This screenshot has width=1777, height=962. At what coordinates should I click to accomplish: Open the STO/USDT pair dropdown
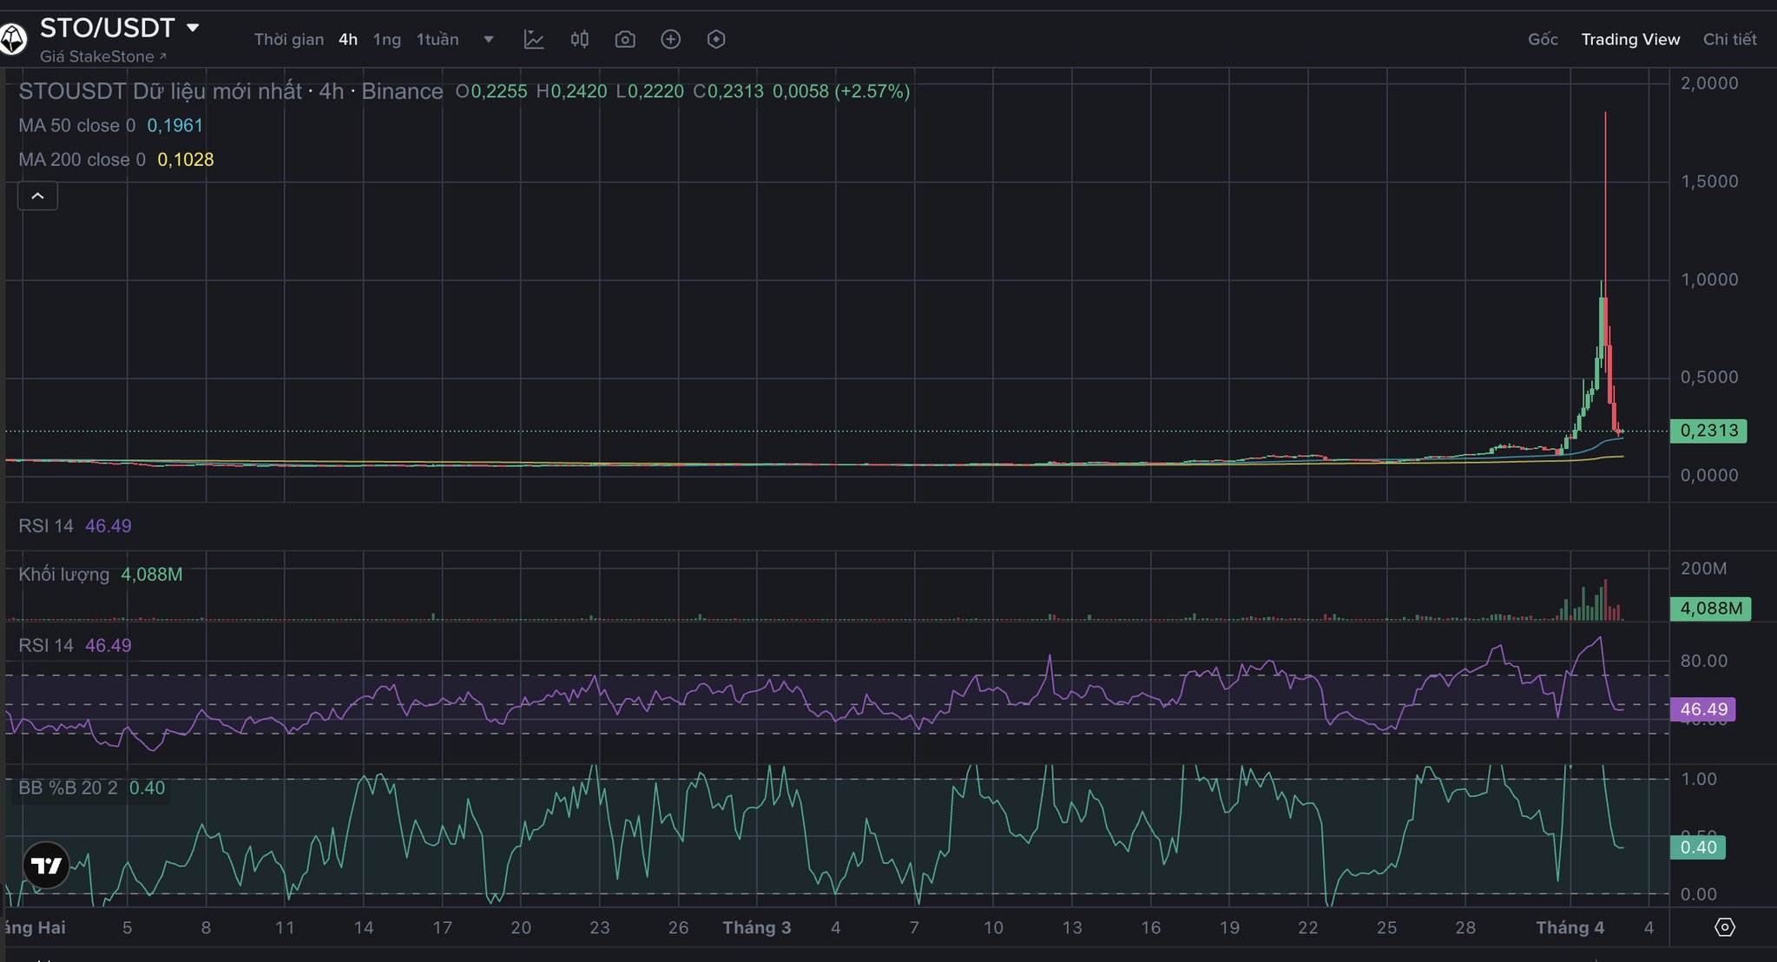[193, 28]
